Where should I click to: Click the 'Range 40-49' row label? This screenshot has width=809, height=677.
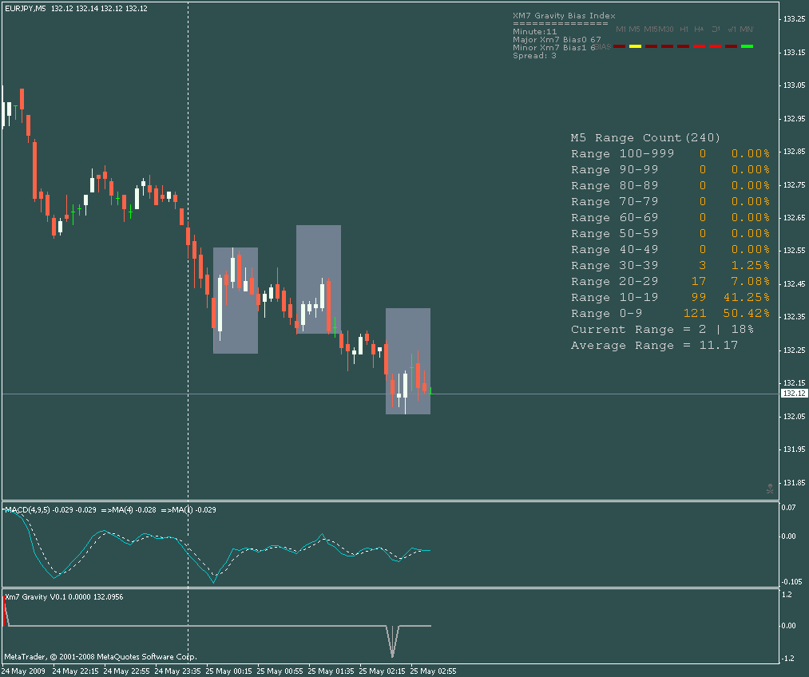(x=614, y=250)
